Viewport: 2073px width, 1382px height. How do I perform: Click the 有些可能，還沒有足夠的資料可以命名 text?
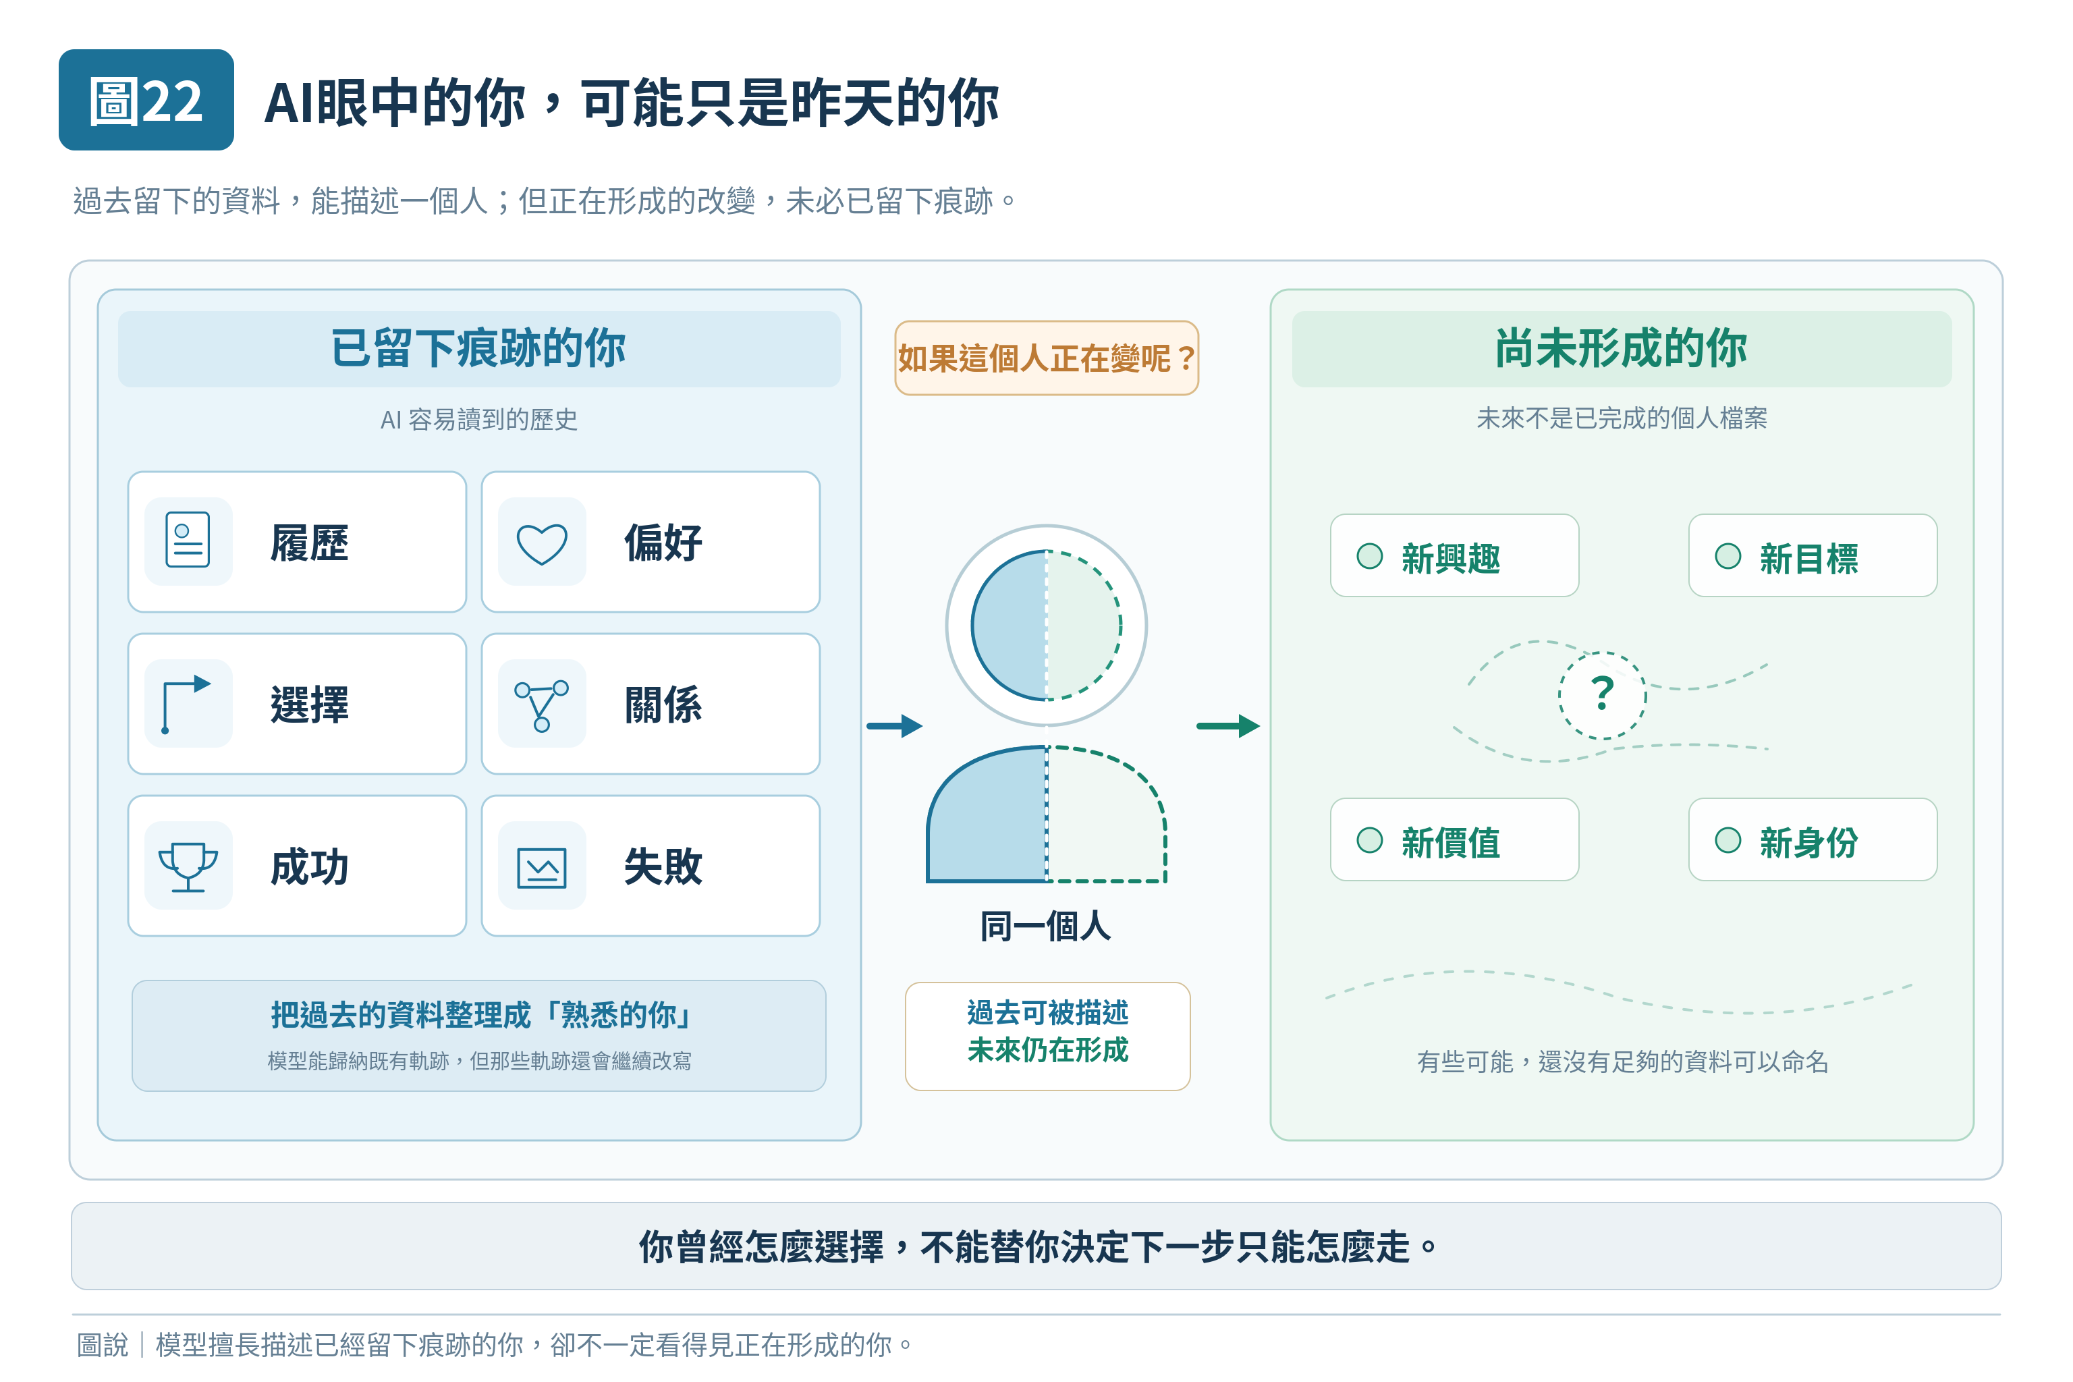click(1622, 1062)
